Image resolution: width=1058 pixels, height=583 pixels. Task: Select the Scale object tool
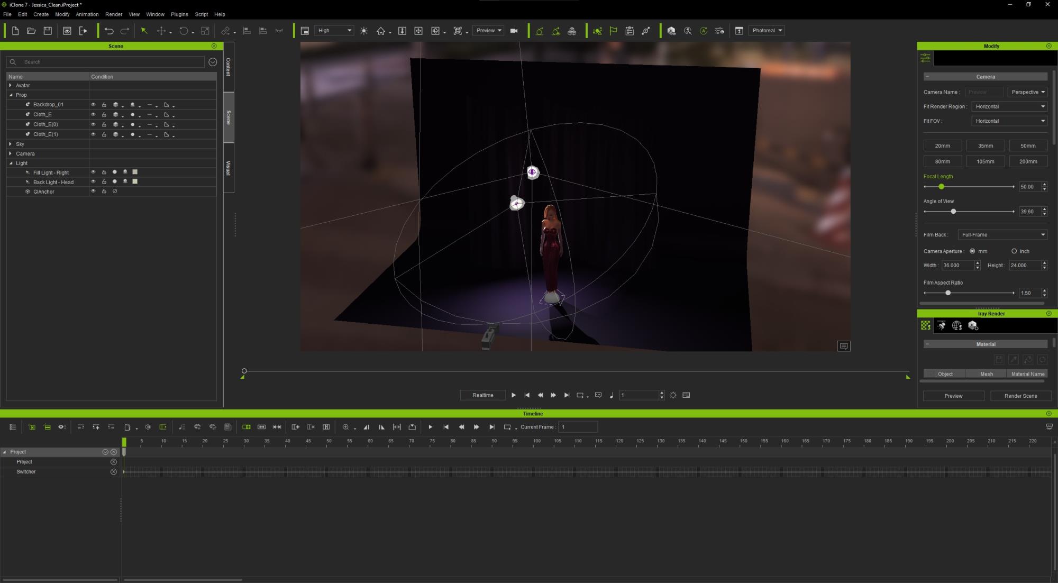(205, 31)
